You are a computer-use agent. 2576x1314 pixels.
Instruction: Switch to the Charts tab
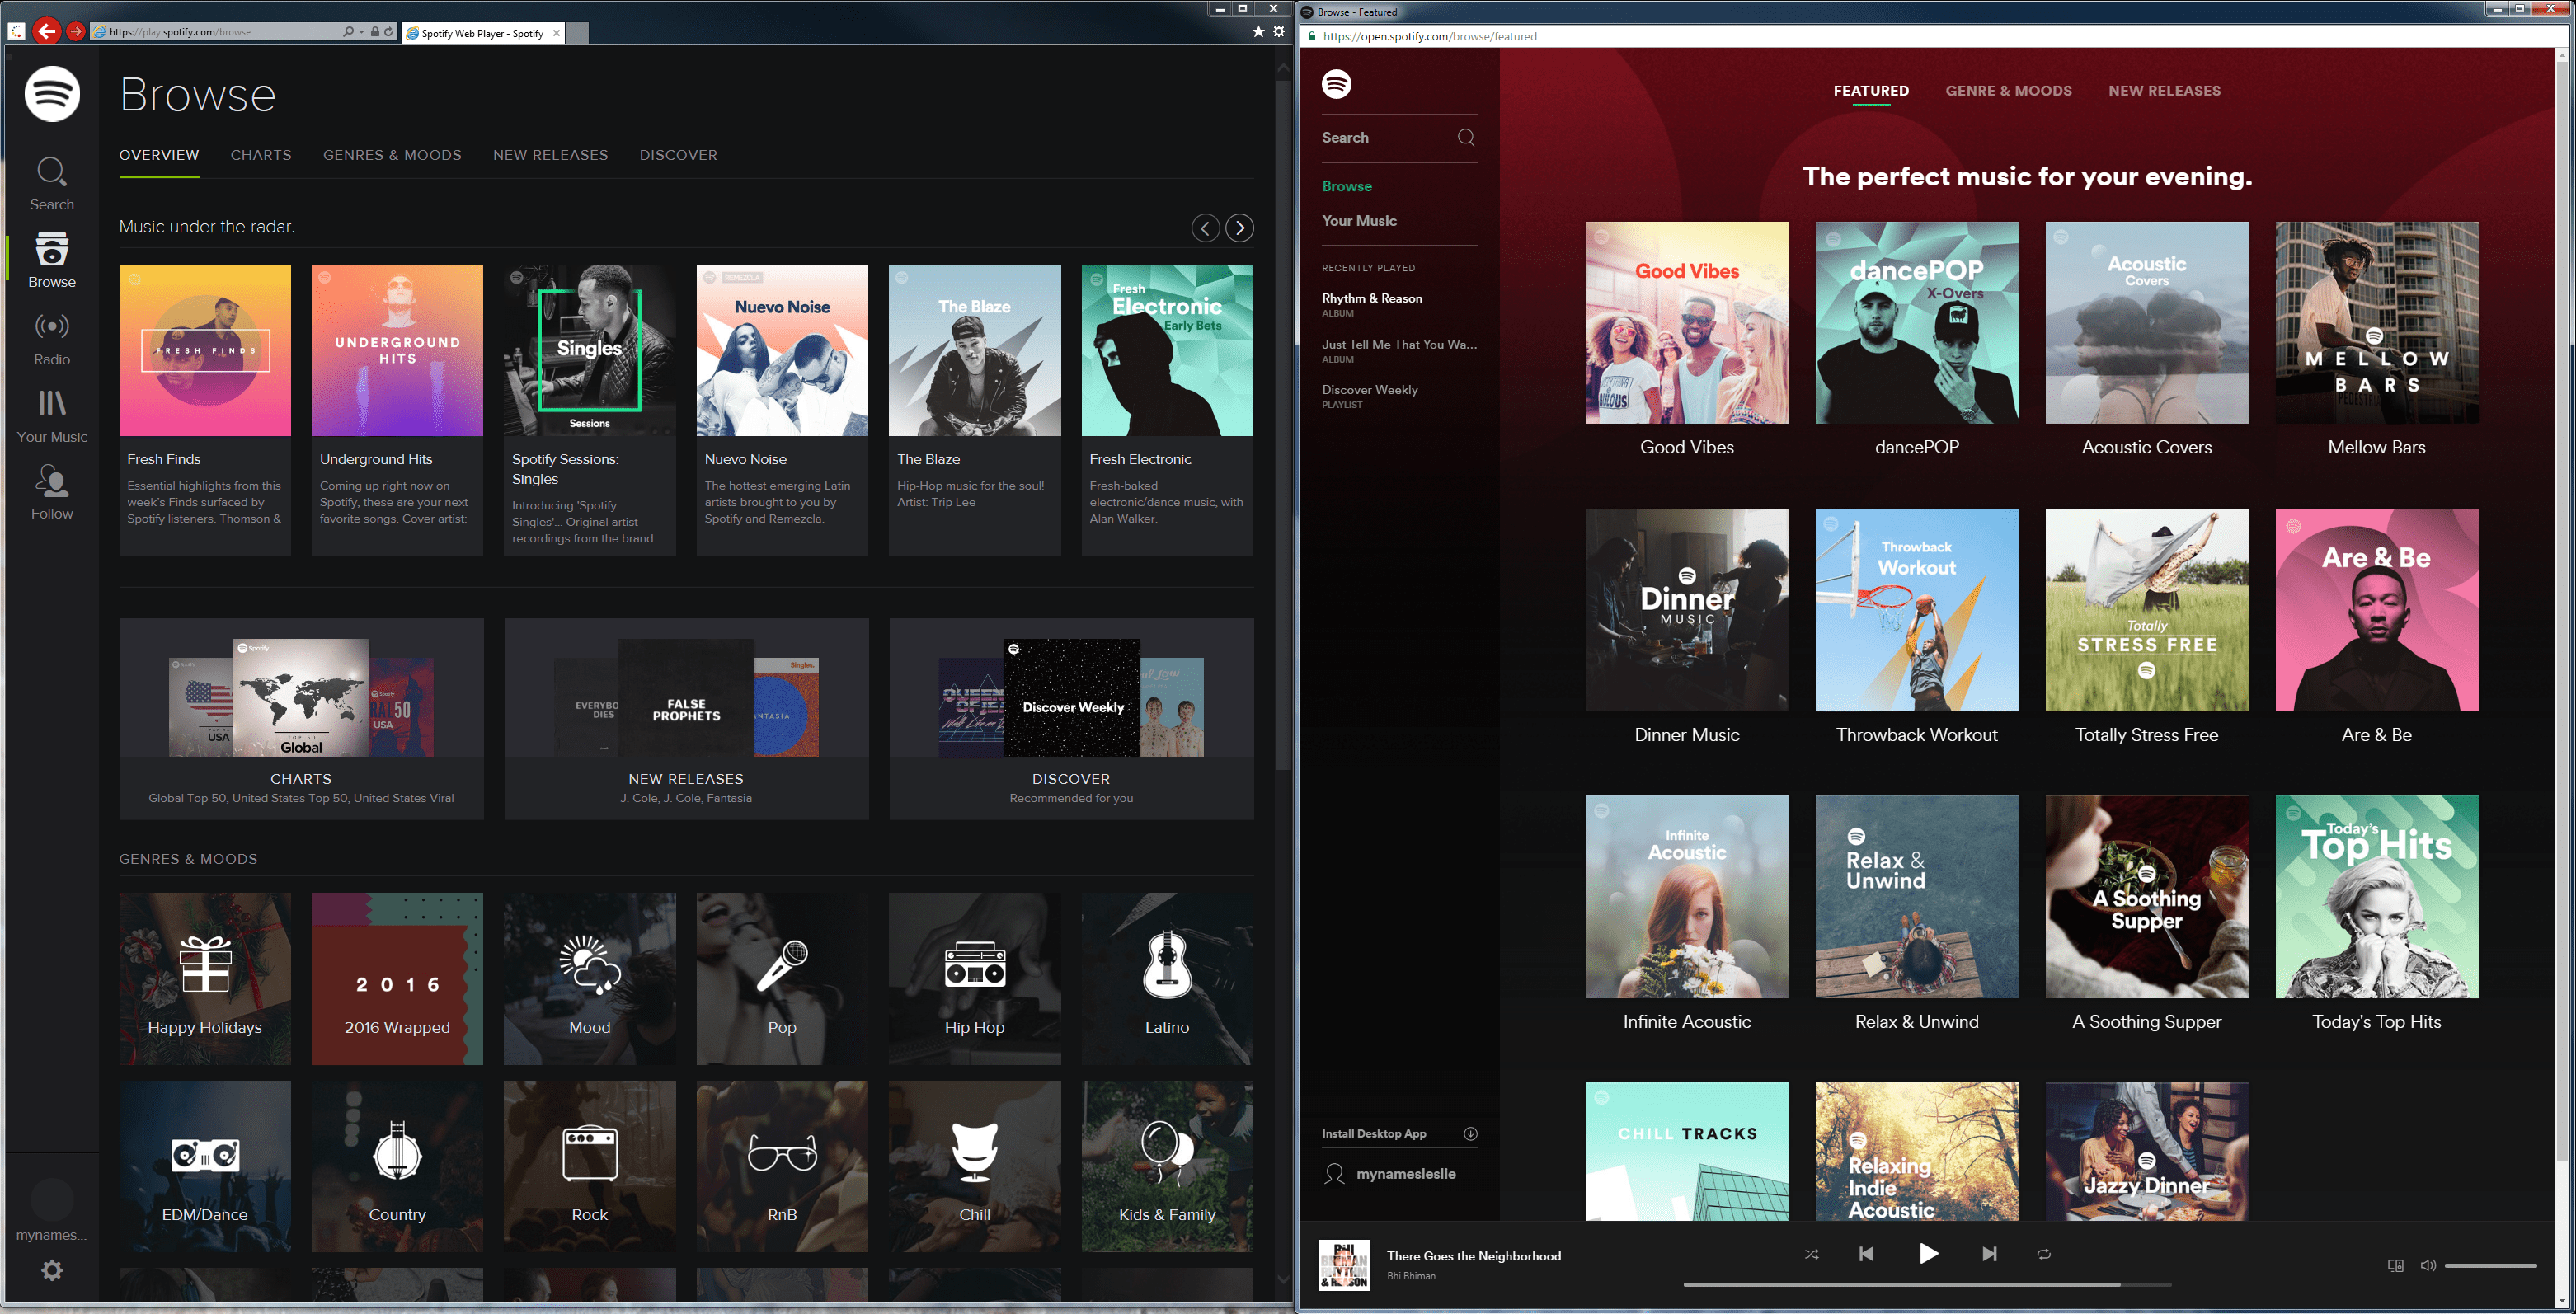(x=261, y=155)
